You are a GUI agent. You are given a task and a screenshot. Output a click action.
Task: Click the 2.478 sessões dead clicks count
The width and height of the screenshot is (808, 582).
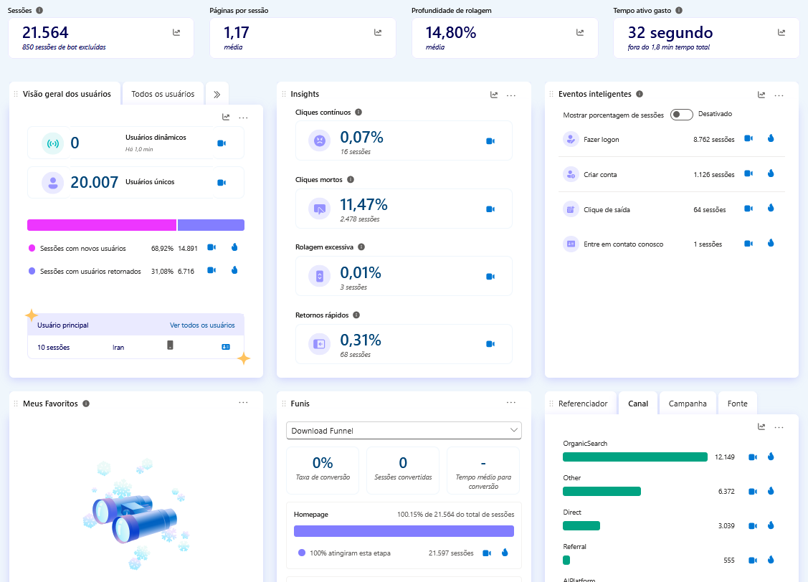pyautogui.click(x=360, y=219)
